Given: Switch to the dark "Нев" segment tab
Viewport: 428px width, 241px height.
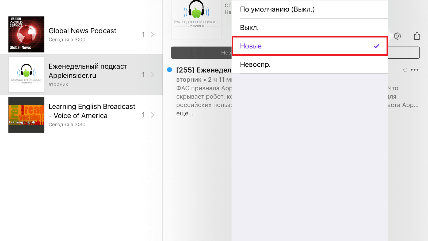Looking at the screenshot, I should (201, 53).
